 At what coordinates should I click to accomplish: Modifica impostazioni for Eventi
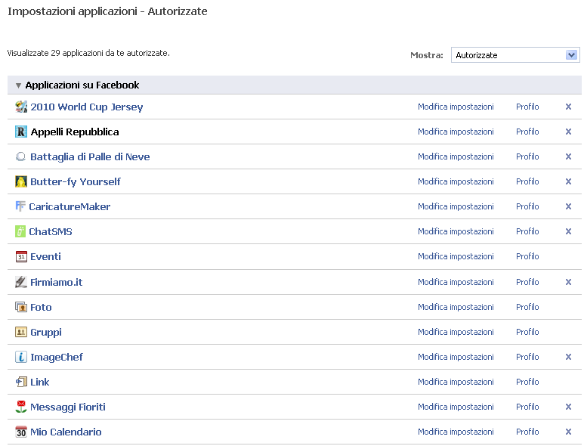click(456, 257)
